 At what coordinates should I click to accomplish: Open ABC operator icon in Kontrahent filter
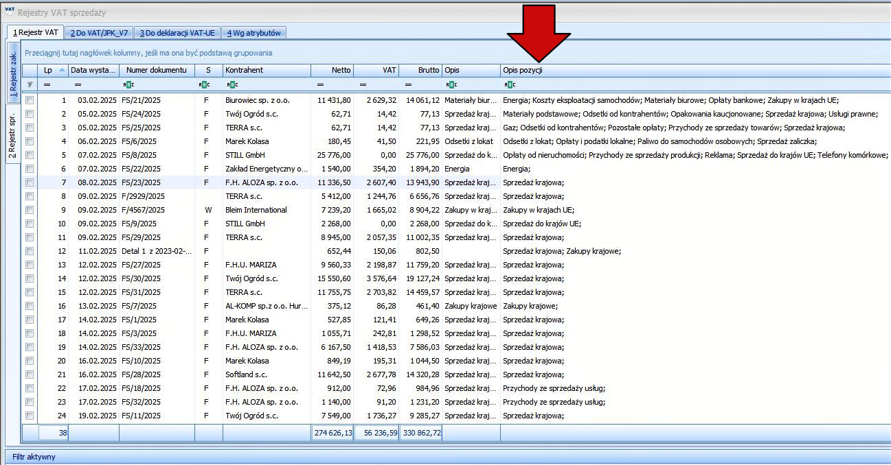(x=232, y=85)
